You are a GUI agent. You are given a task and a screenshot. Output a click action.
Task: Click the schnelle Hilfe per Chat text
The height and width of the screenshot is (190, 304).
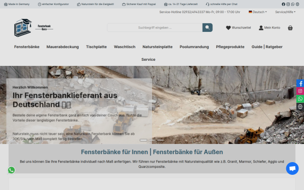(224, 4)
